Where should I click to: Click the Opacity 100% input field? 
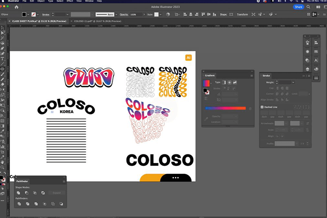pos(135,15)
